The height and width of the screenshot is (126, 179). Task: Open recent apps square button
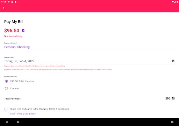[172, 122]
